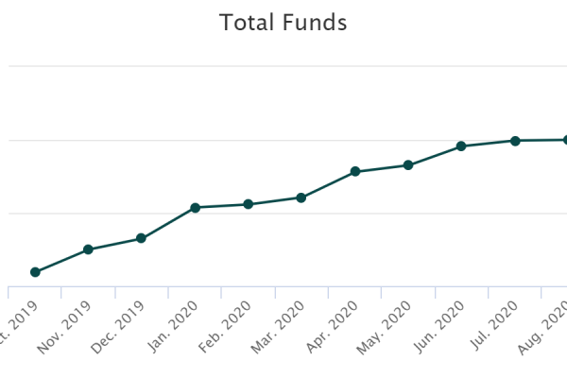
Task: Click the Jun. 2020 data point
Action: tap(461, 146)
